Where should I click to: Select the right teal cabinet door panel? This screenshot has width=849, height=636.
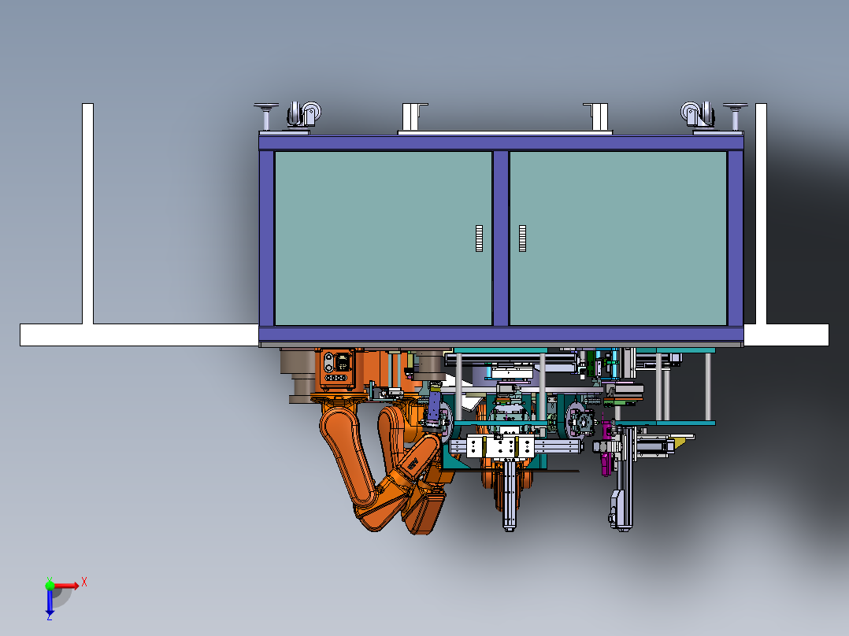coord(617,238)
